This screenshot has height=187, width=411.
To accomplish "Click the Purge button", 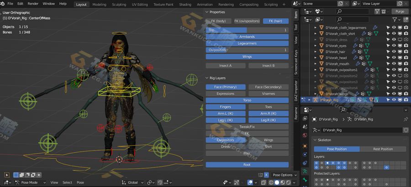I will point(400,11).
